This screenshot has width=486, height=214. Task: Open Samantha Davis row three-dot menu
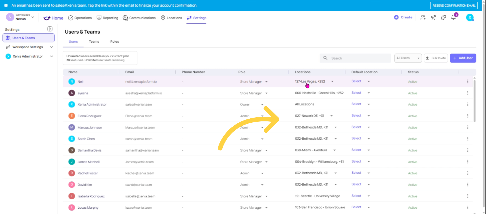[x=468, y=150]
